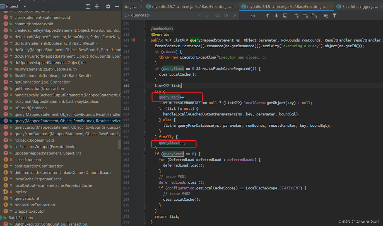383x226 pixels.
Task: Open Project view selector dropdown
Action: (25, 6)
